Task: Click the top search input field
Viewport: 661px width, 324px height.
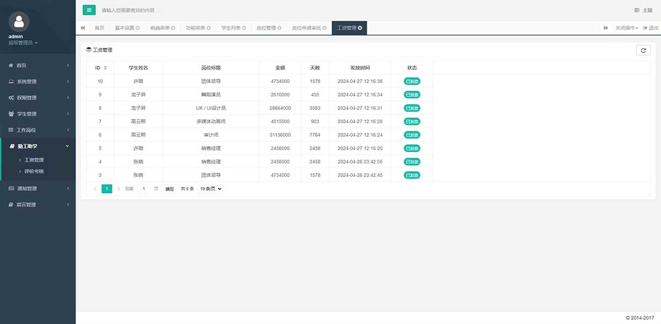Action: tap(220, 10)
